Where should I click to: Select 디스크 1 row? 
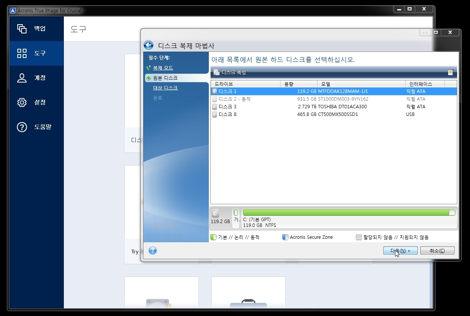click(x=333, y=91)
